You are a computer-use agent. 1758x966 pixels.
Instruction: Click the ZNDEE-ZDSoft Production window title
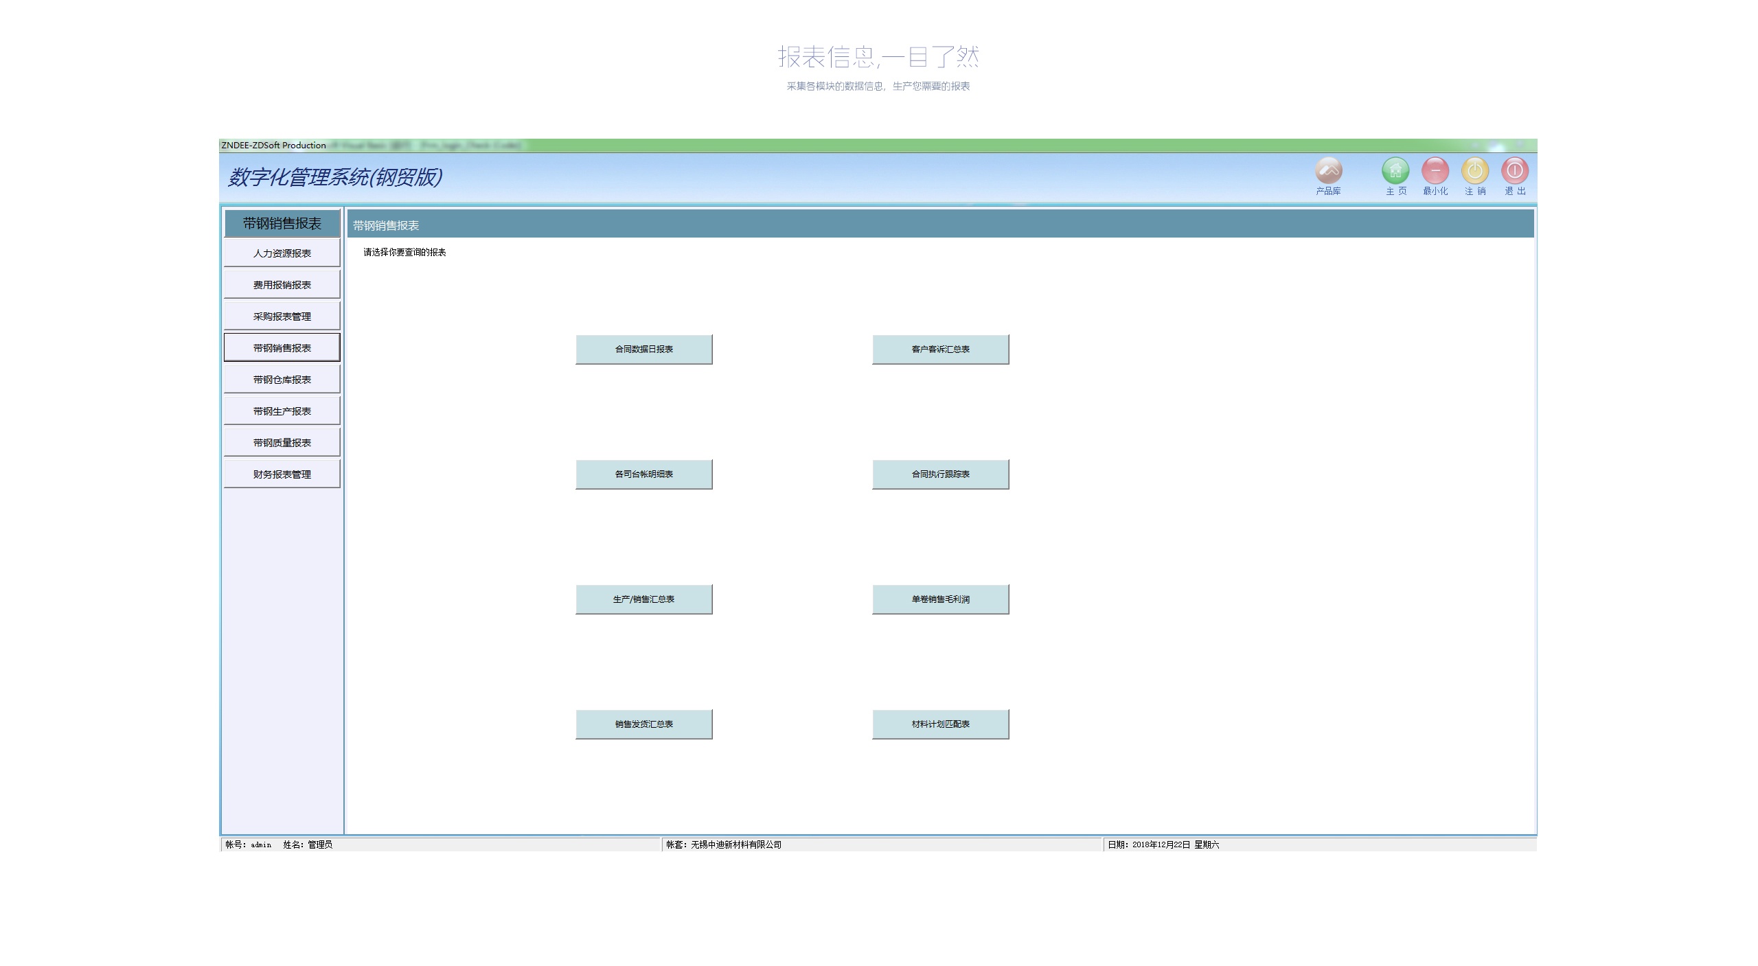coord(273,146)
